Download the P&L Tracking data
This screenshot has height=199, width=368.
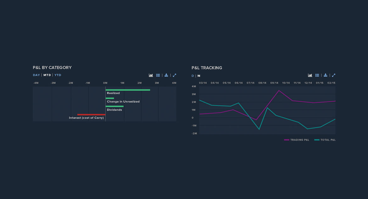pyautogui.click(x=326, y=75)
